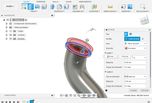Open Display Settings icon
Viewport: 152px width, 103px height.
tap(84, 96)
